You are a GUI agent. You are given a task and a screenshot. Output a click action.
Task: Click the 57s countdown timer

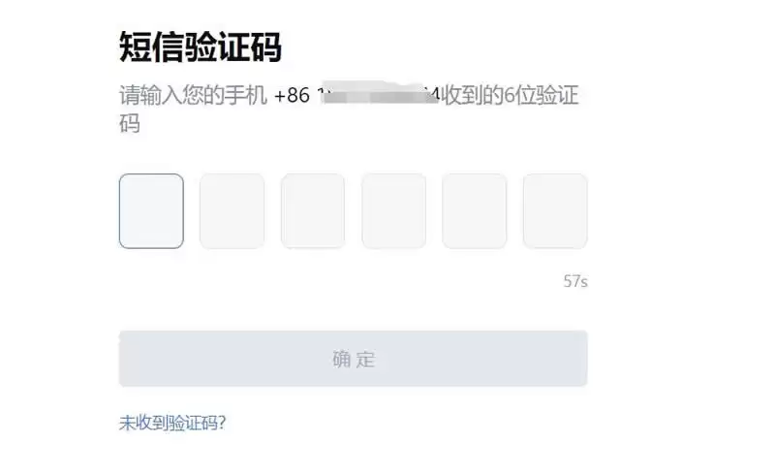(x=575, y=282)
